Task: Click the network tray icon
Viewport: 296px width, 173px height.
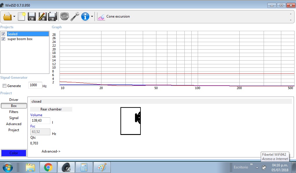Action: coord(264,167)
